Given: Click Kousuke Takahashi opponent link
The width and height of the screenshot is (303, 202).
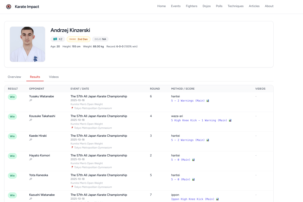Looking at the screenshot, I should click(42, 116).
